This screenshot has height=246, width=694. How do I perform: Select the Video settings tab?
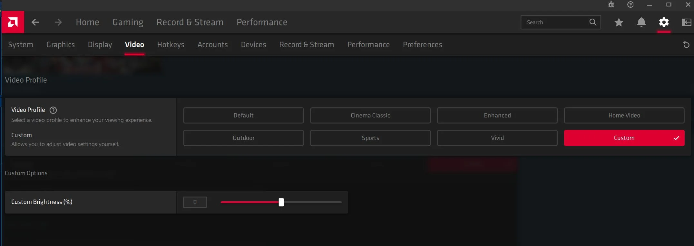(134, 45)
